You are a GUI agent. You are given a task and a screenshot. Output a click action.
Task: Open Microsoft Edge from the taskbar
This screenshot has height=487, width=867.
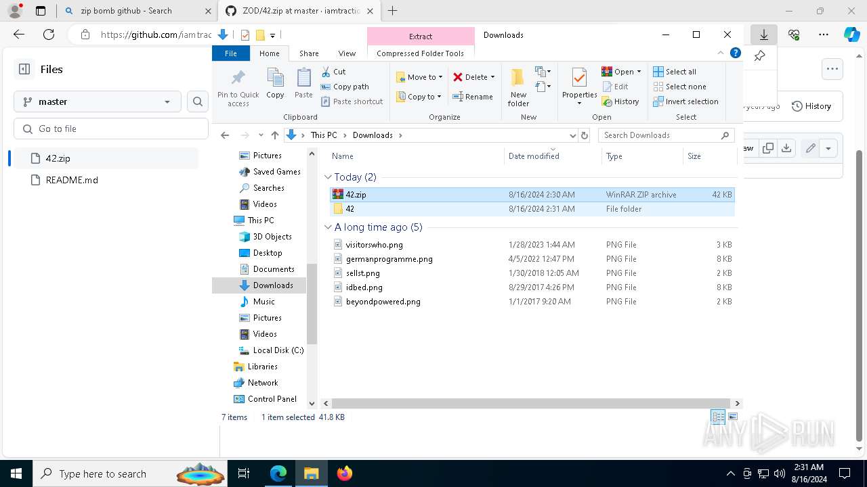(278, 473)
